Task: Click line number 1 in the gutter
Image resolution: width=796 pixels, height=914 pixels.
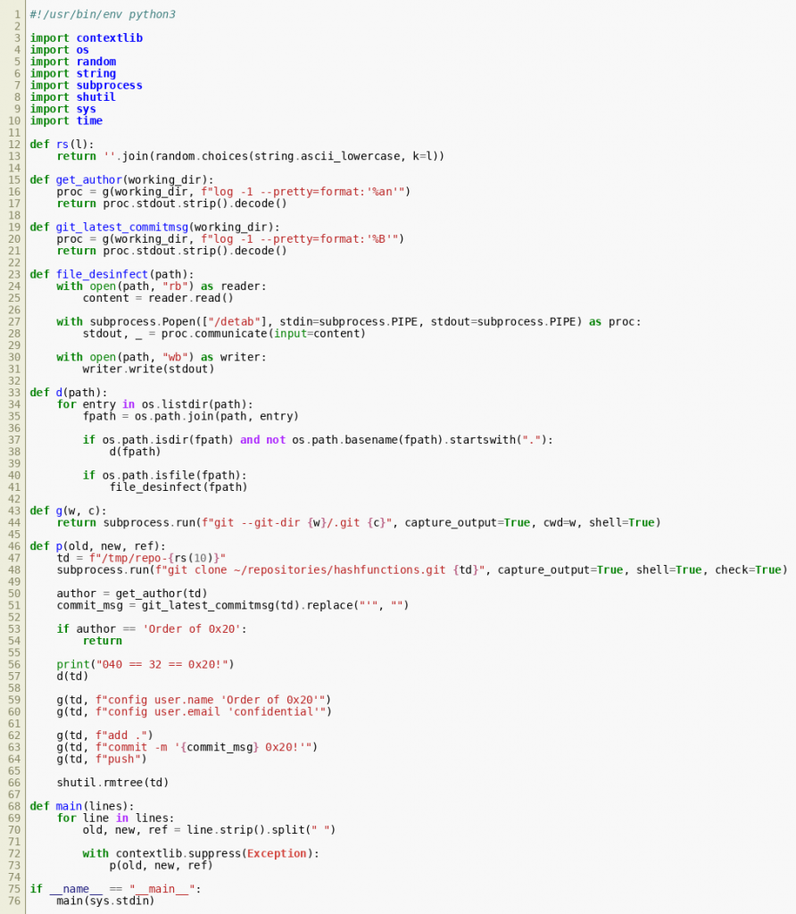Action: pos(17,14)
